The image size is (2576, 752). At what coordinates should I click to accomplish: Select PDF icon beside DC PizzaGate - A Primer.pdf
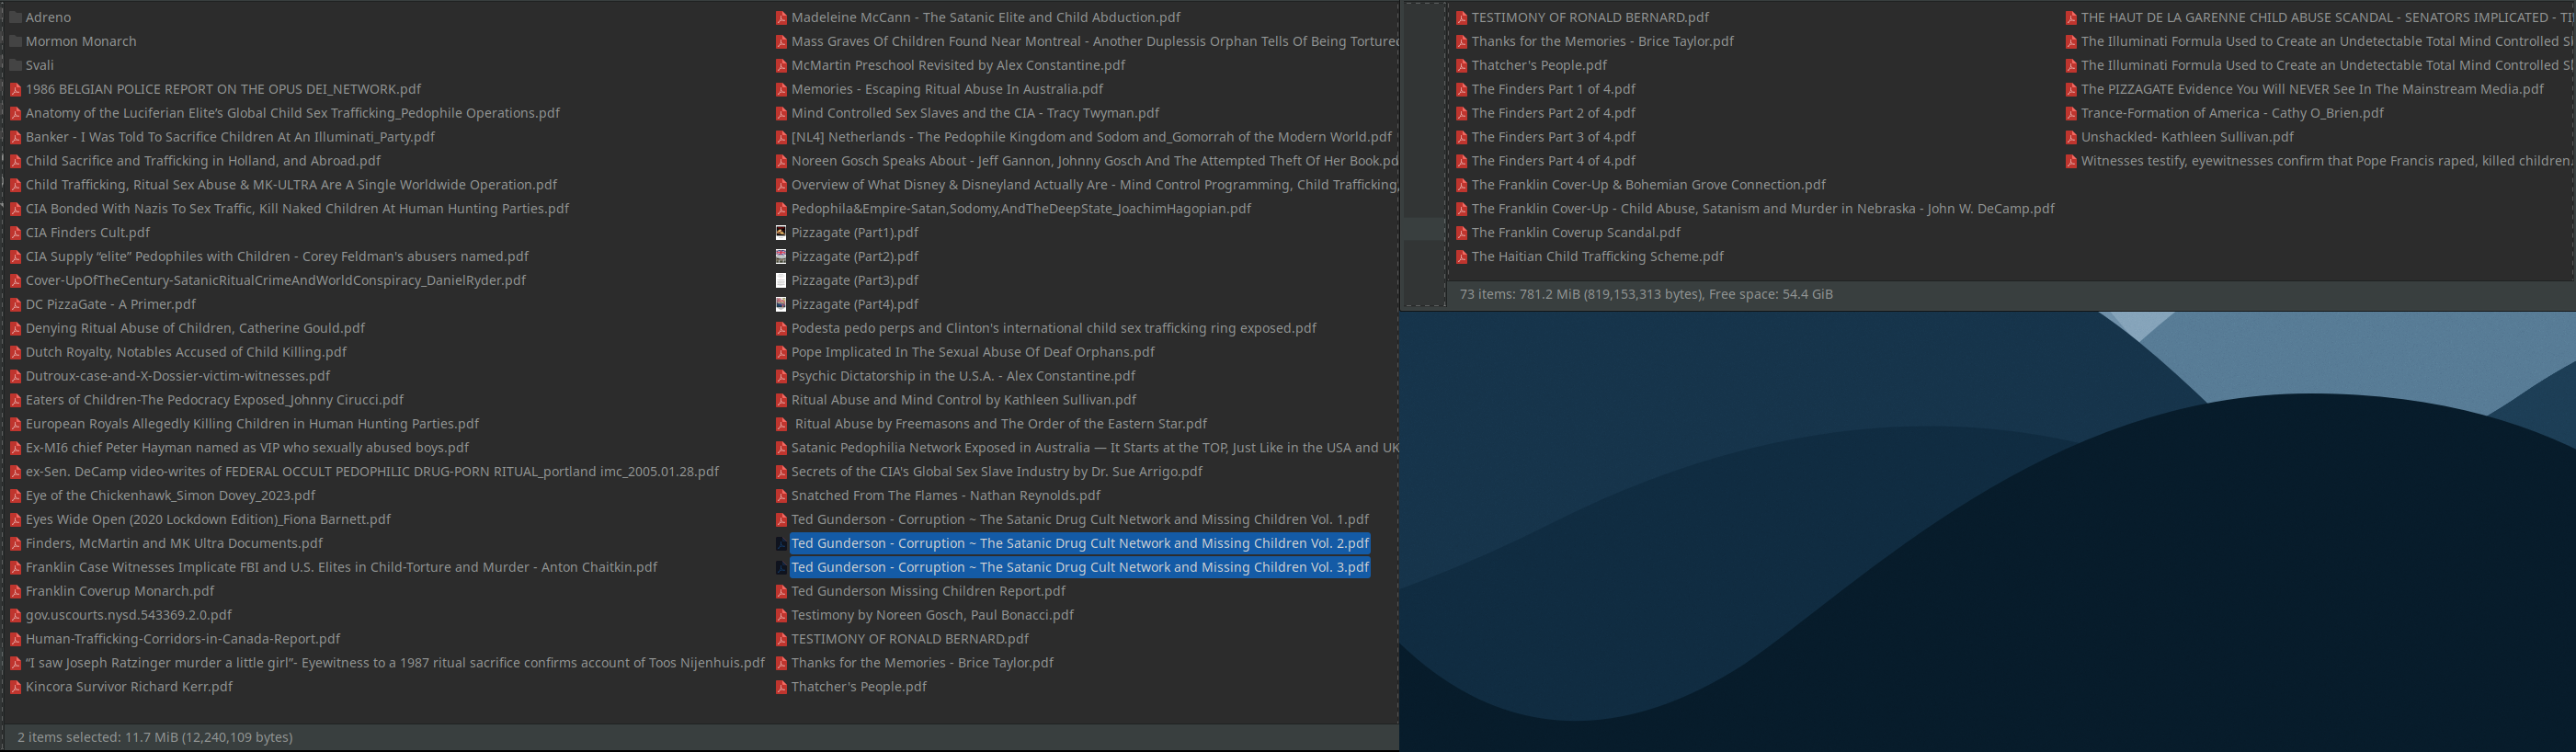pos(15,305)
